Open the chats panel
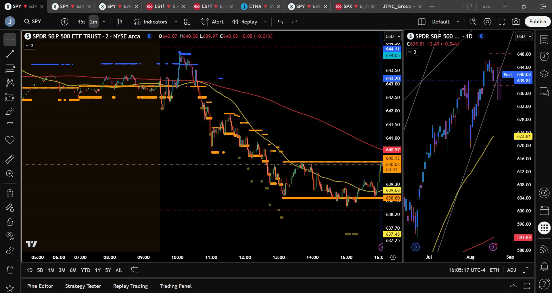552x293 pixels. [544, 92]
